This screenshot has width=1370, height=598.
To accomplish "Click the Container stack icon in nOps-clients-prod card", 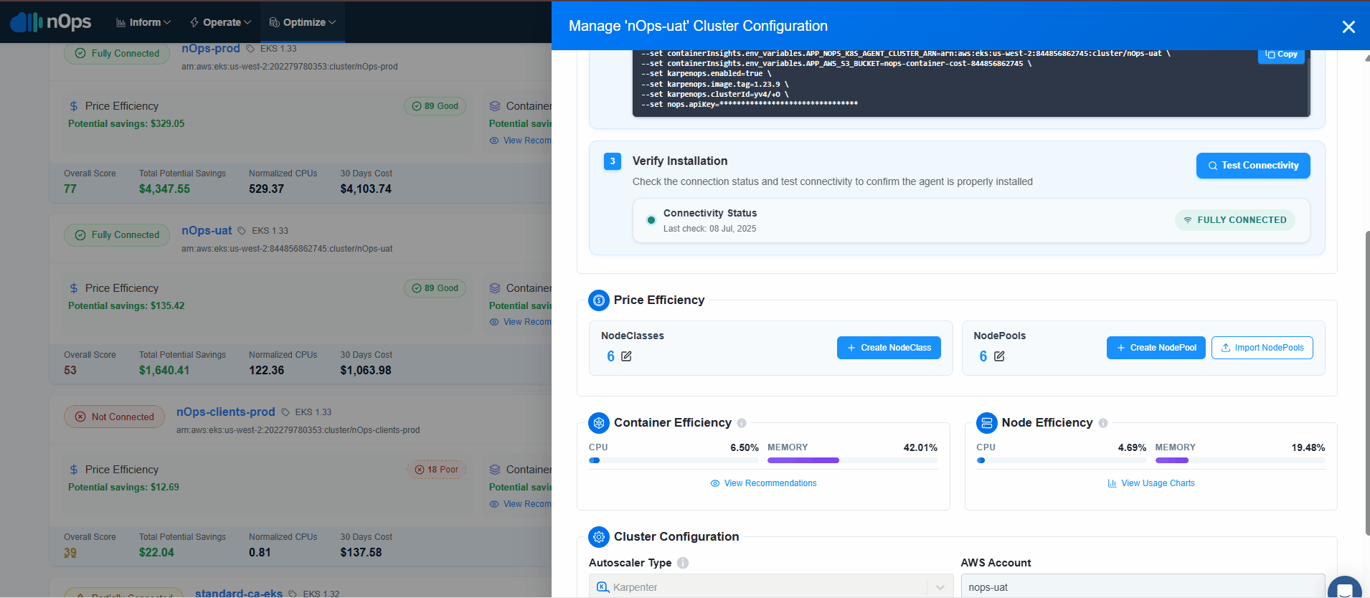I will pyautogui.click(x=495, y=470).
